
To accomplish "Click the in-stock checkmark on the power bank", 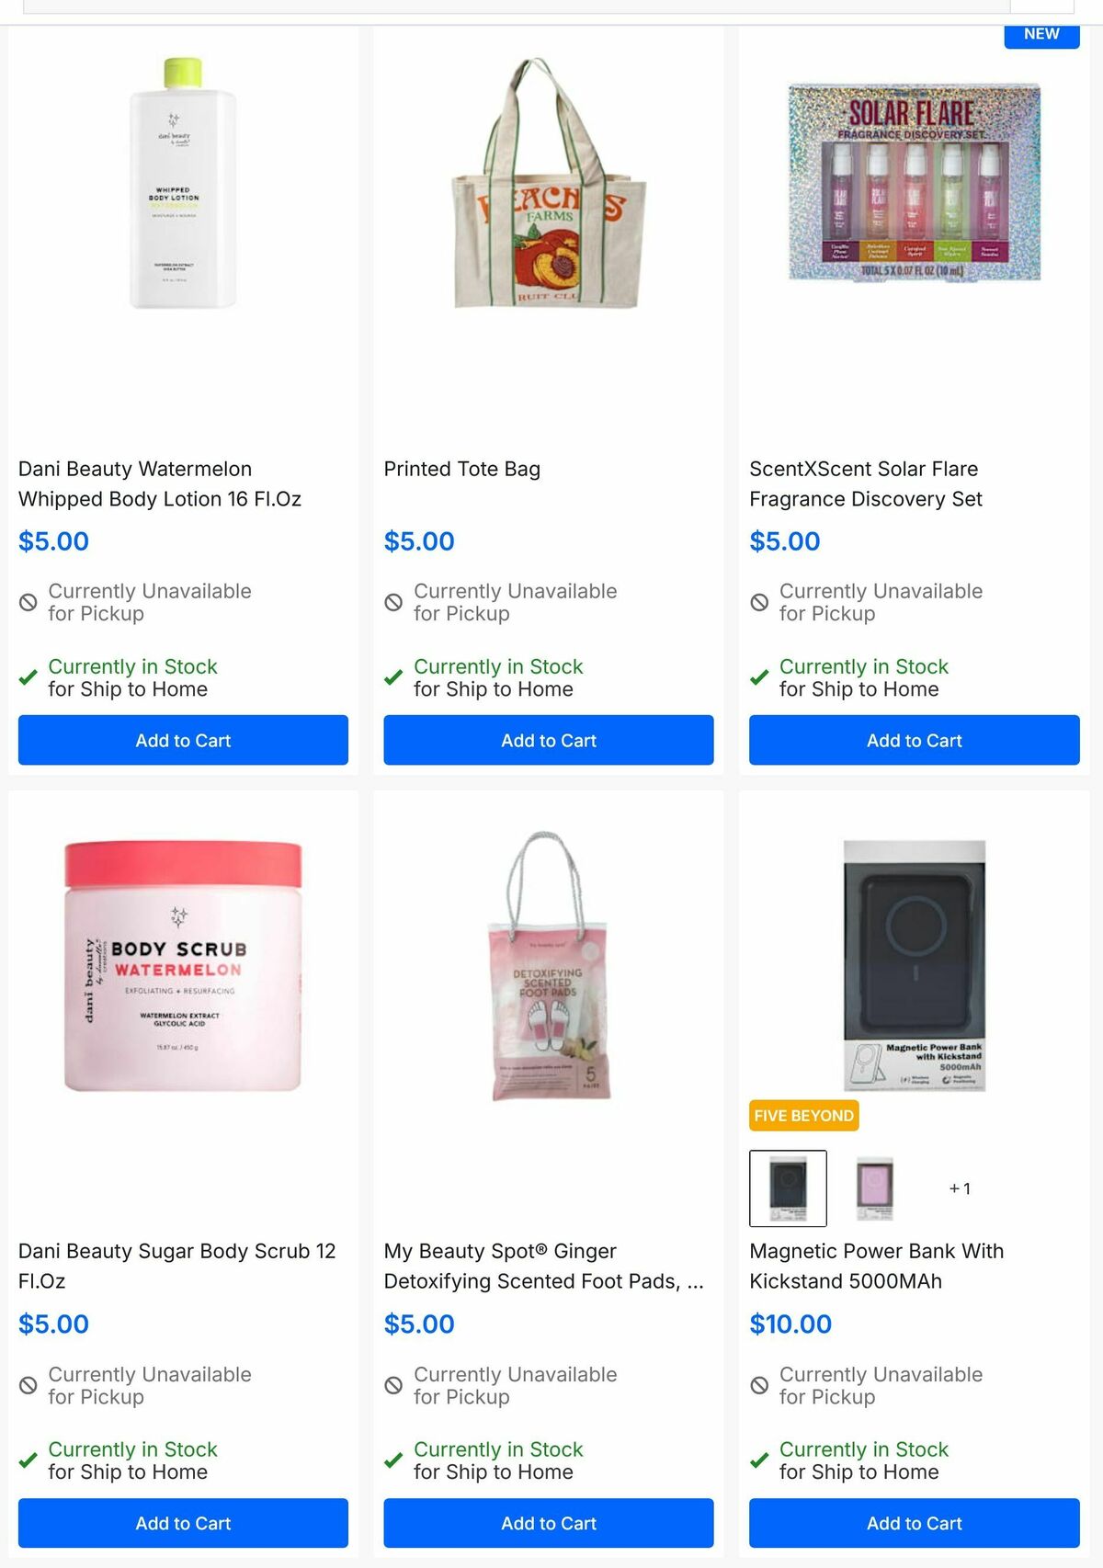I will [x=758, y=1461].
